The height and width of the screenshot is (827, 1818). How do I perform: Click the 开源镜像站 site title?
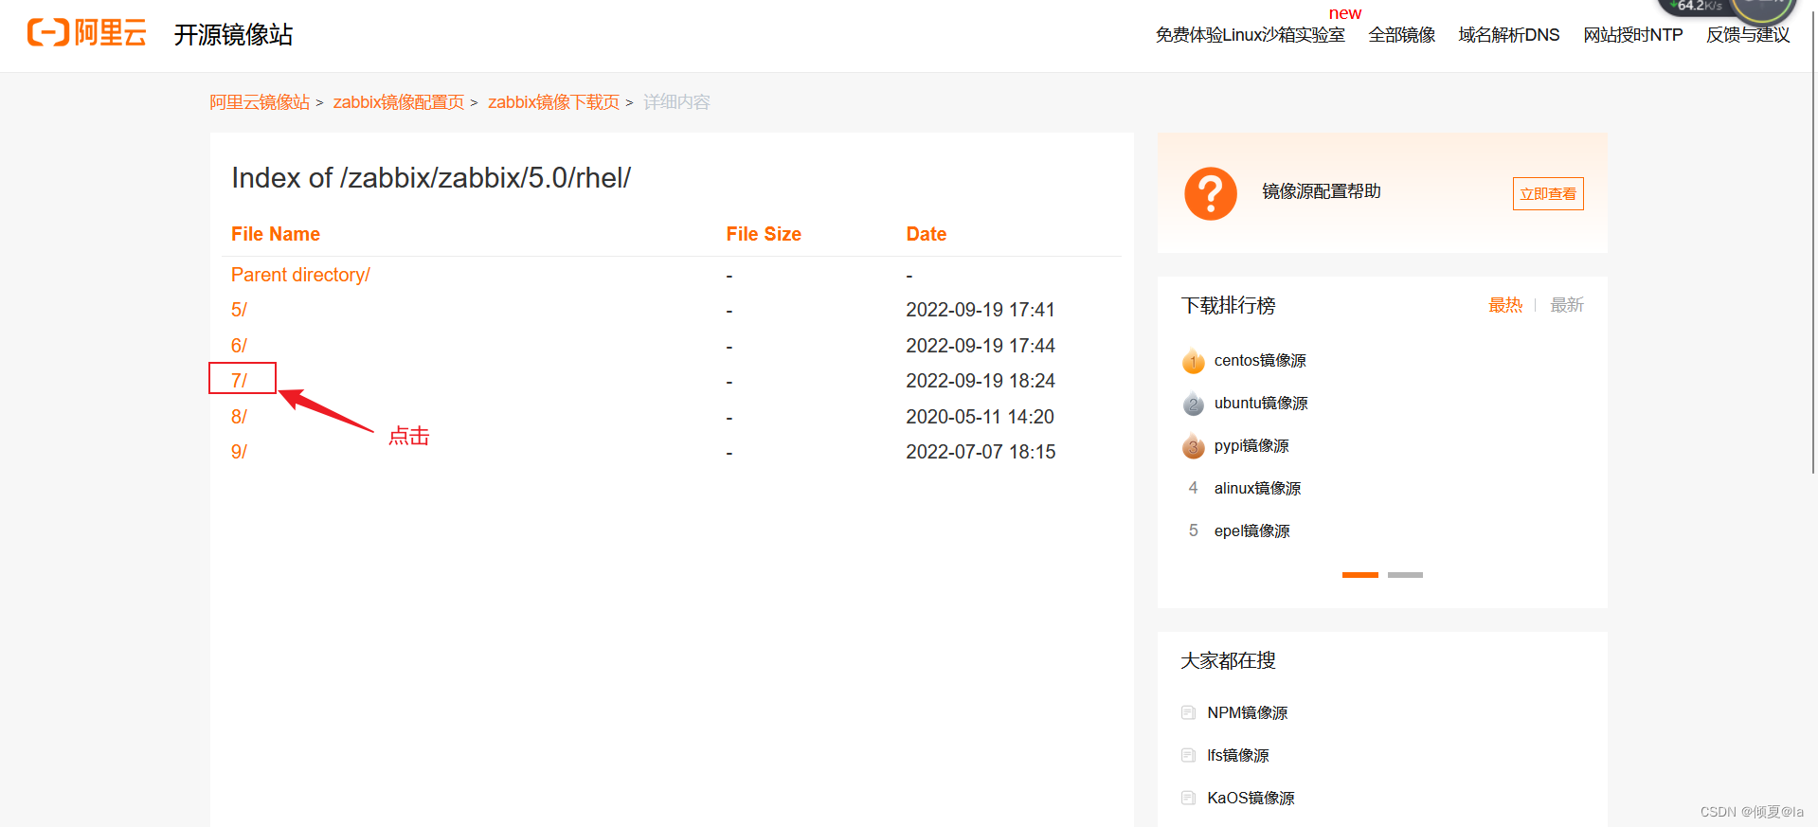pyautogui.click(x=233, y=35)
